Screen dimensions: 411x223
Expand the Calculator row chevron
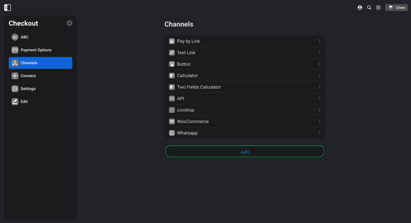pyautogui.click(x=319, y=76)
